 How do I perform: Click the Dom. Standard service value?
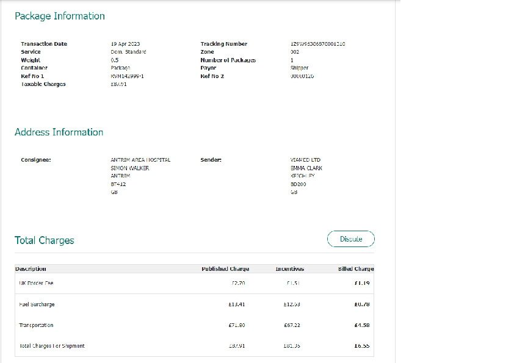tap(128, 52)
